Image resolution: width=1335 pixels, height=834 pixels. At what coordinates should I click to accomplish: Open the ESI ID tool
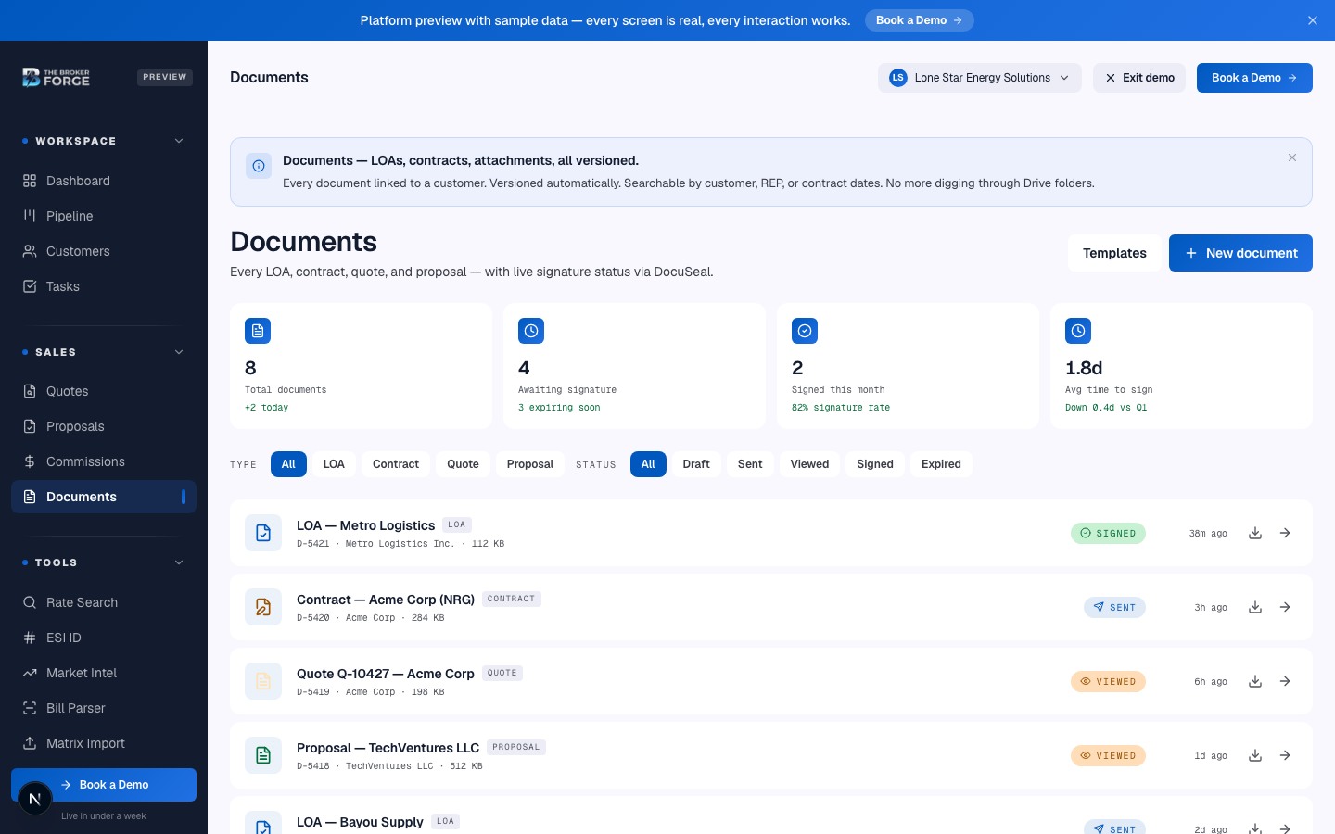[x=104, y=638]
